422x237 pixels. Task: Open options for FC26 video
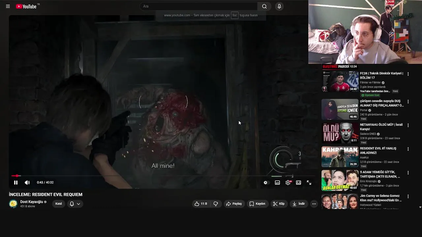coord(408,74)
